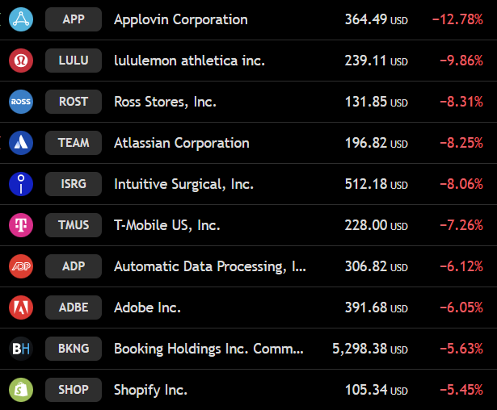Open the Ross Stores blue logo

point(21,102)
